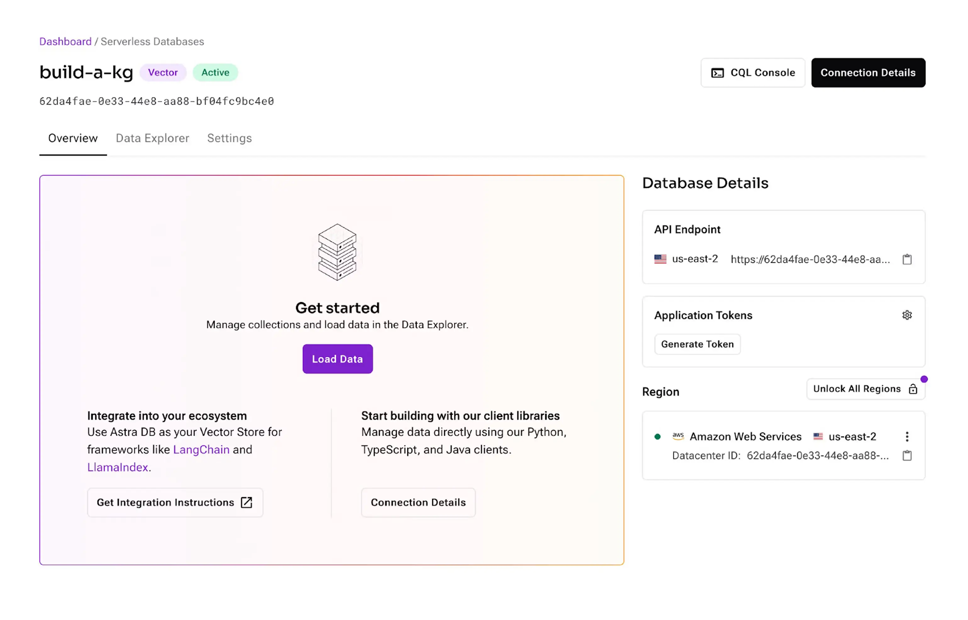Select the Overview tab

73,138
